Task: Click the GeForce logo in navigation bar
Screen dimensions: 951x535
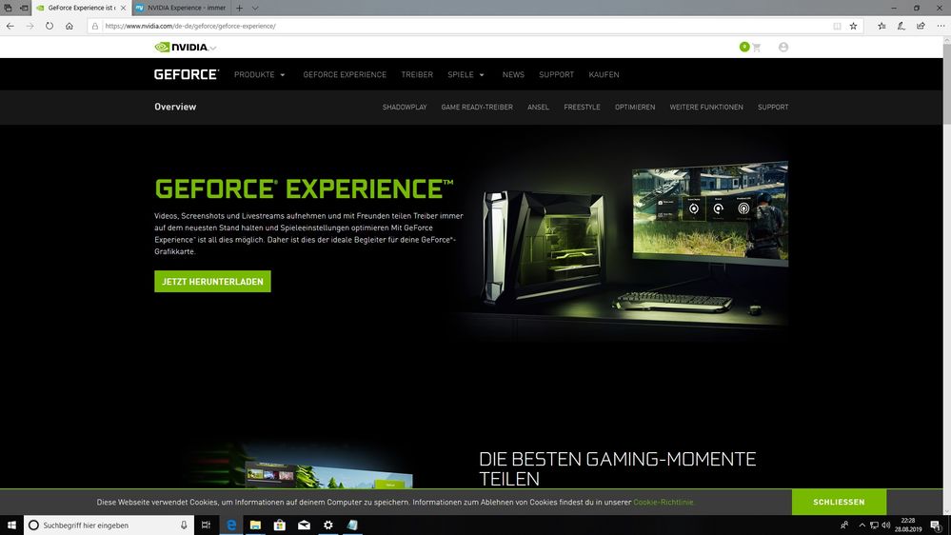Action: click(187, 74)
